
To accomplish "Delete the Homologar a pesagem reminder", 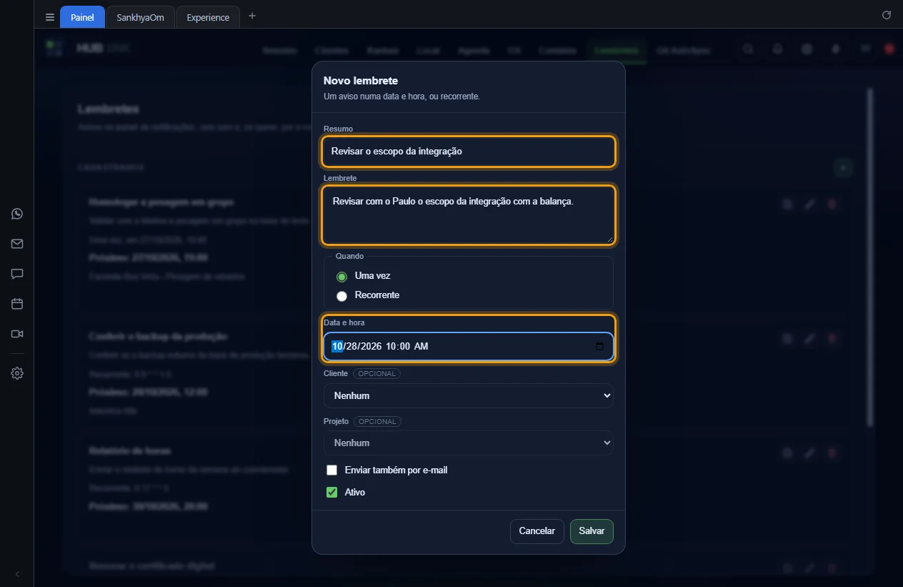I will [832, 204].
